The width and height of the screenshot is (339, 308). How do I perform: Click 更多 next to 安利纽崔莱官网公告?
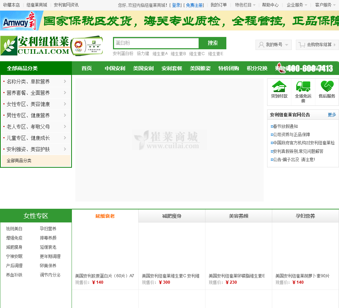point(332,115)
